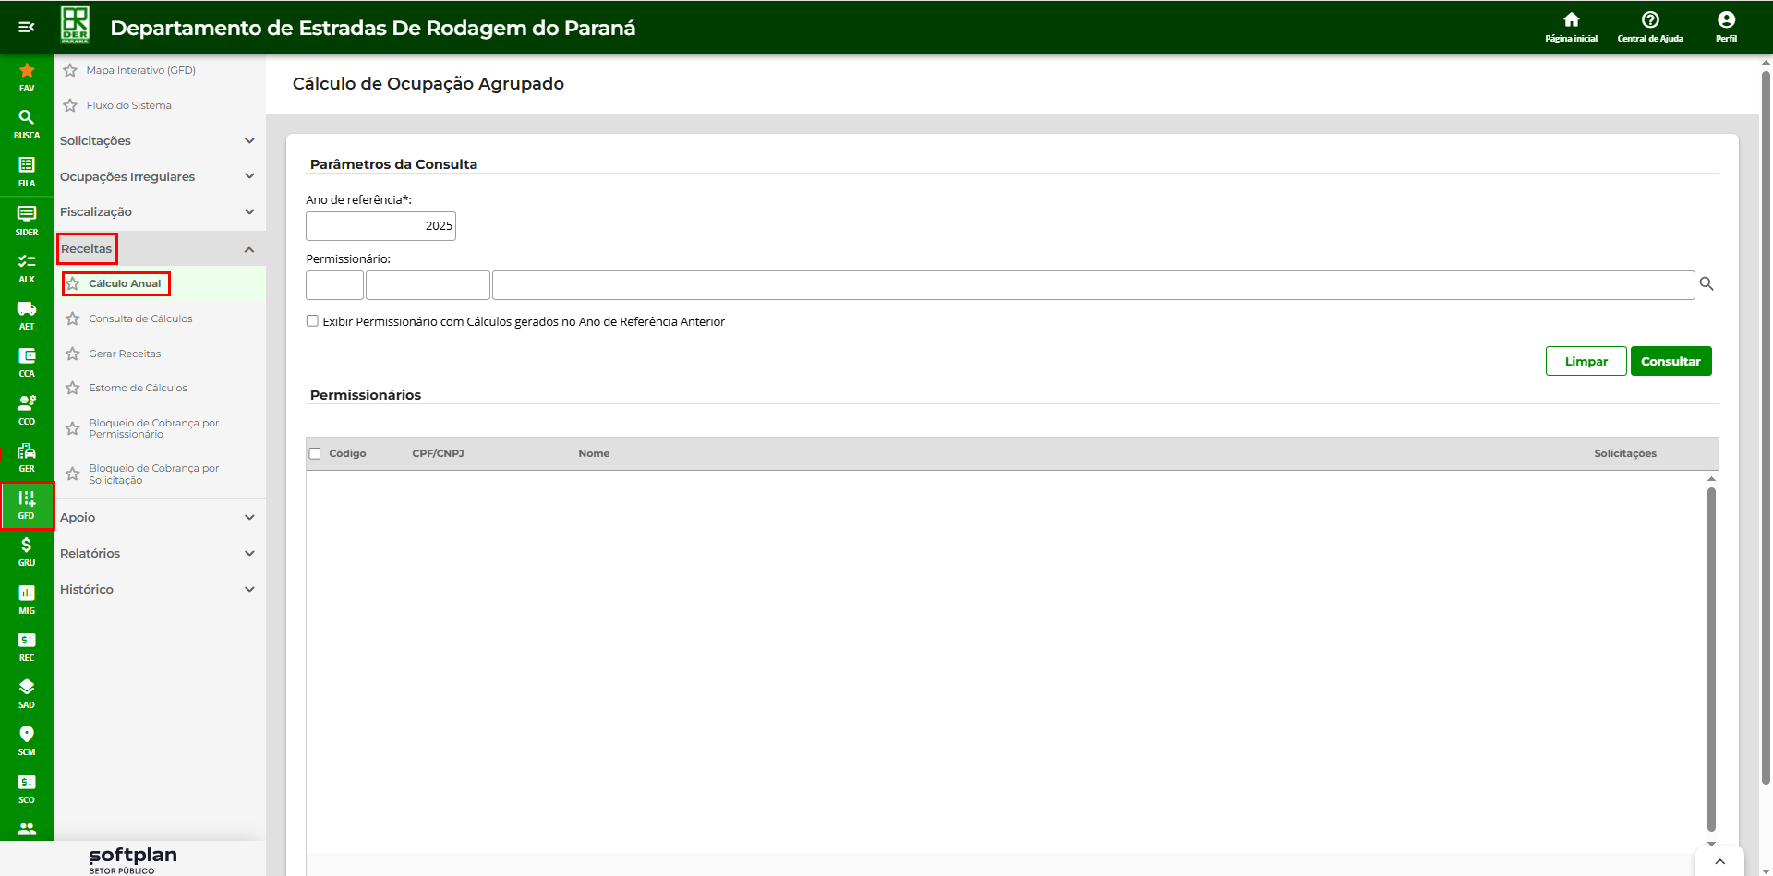Screen dimensions: 1773x876
Task: Click the Limpar button
Action: [1586, 361]
